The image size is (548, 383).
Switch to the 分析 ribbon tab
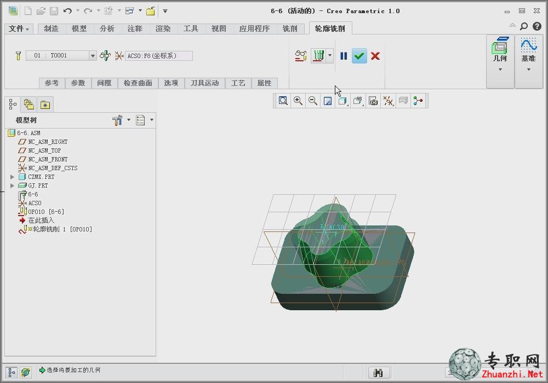coord(107,28)
